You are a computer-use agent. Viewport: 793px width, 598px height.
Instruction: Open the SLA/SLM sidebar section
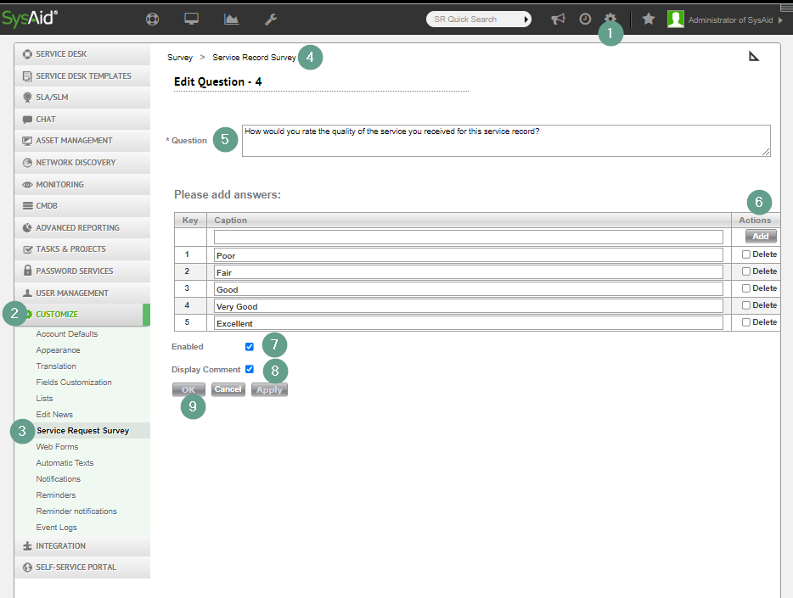[82, 98]
